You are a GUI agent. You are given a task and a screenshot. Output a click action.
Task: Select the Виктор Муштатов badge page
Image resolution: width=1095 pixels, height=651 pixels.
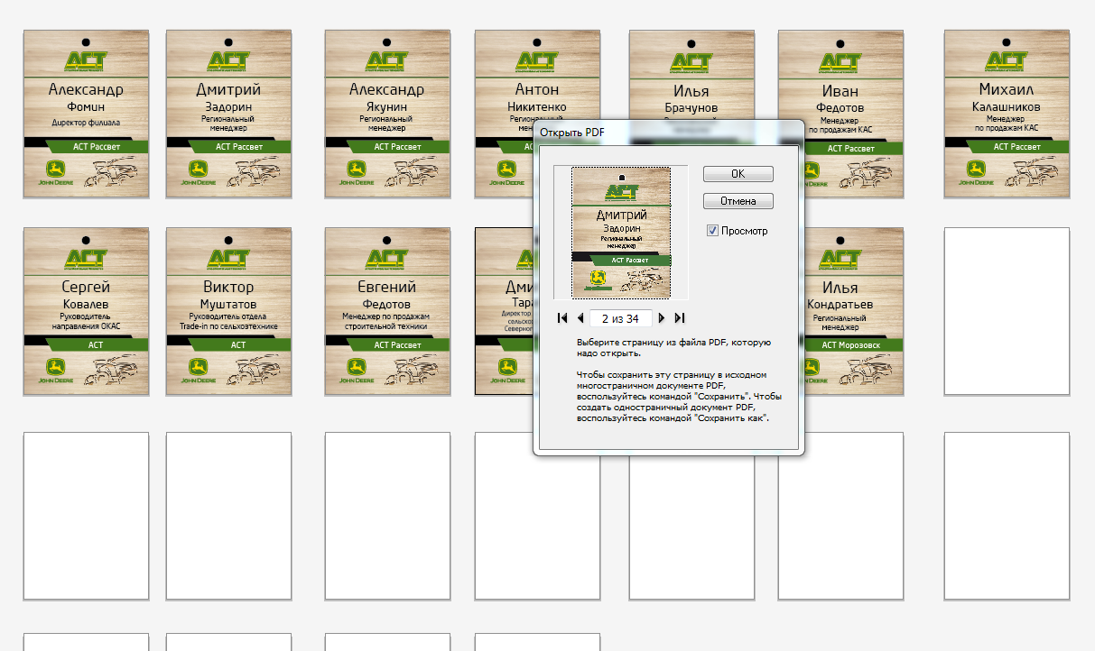click(x=228, y=311)
